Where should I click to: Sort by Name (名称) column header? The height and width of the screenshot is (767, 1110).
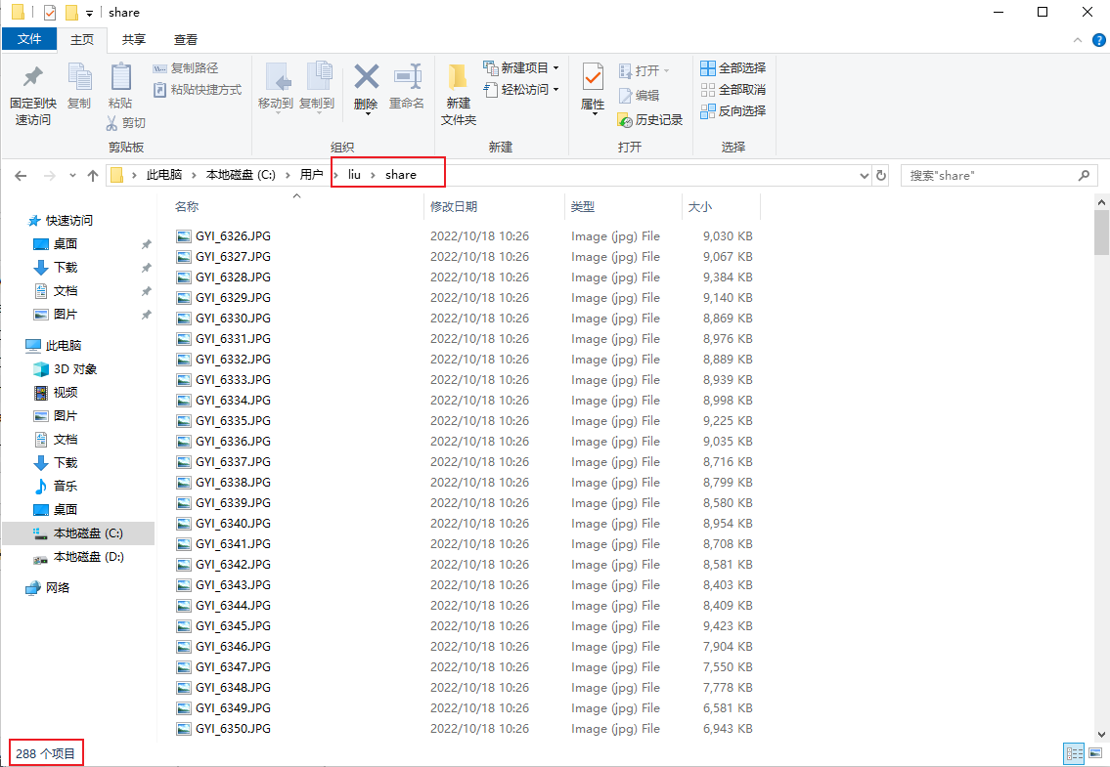point(187,206)
